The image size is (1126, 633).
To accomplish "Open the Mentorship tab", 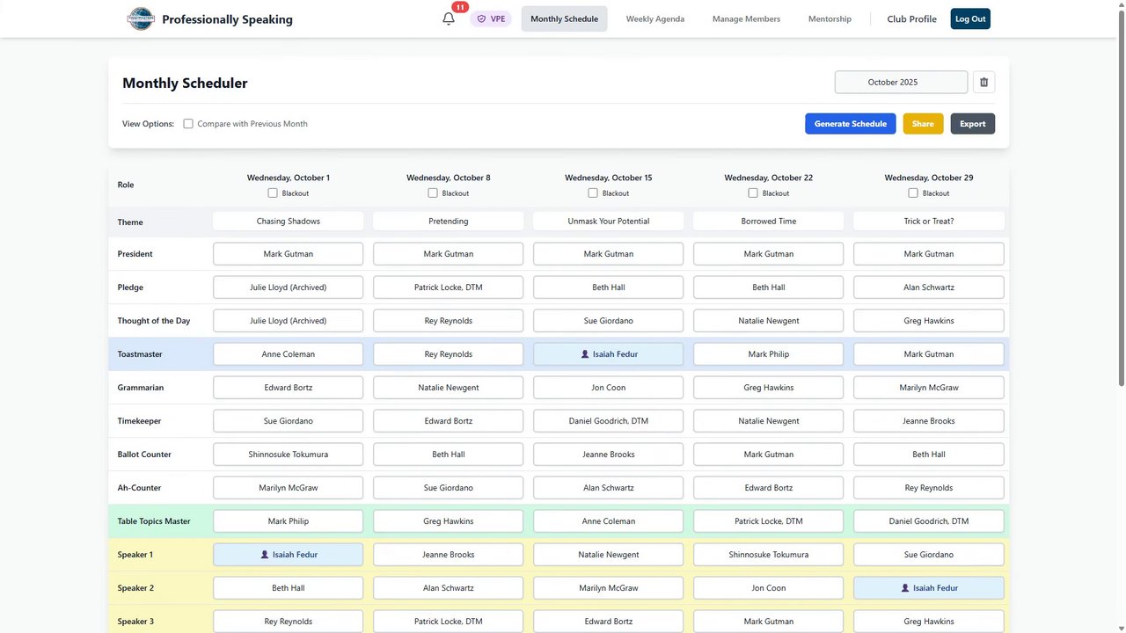I will pyautogui.click(x=830, y=18).
